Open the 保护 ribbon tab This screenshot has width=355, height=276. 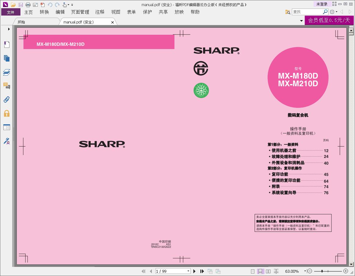[147, 12]
